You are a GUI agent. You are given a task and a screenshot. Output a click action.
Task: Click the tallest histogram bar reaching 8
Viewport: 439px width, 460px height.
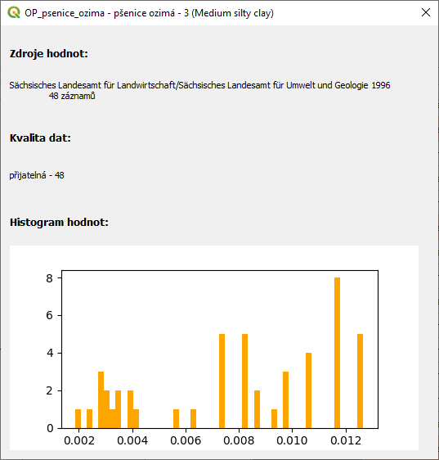coord(338,353)
